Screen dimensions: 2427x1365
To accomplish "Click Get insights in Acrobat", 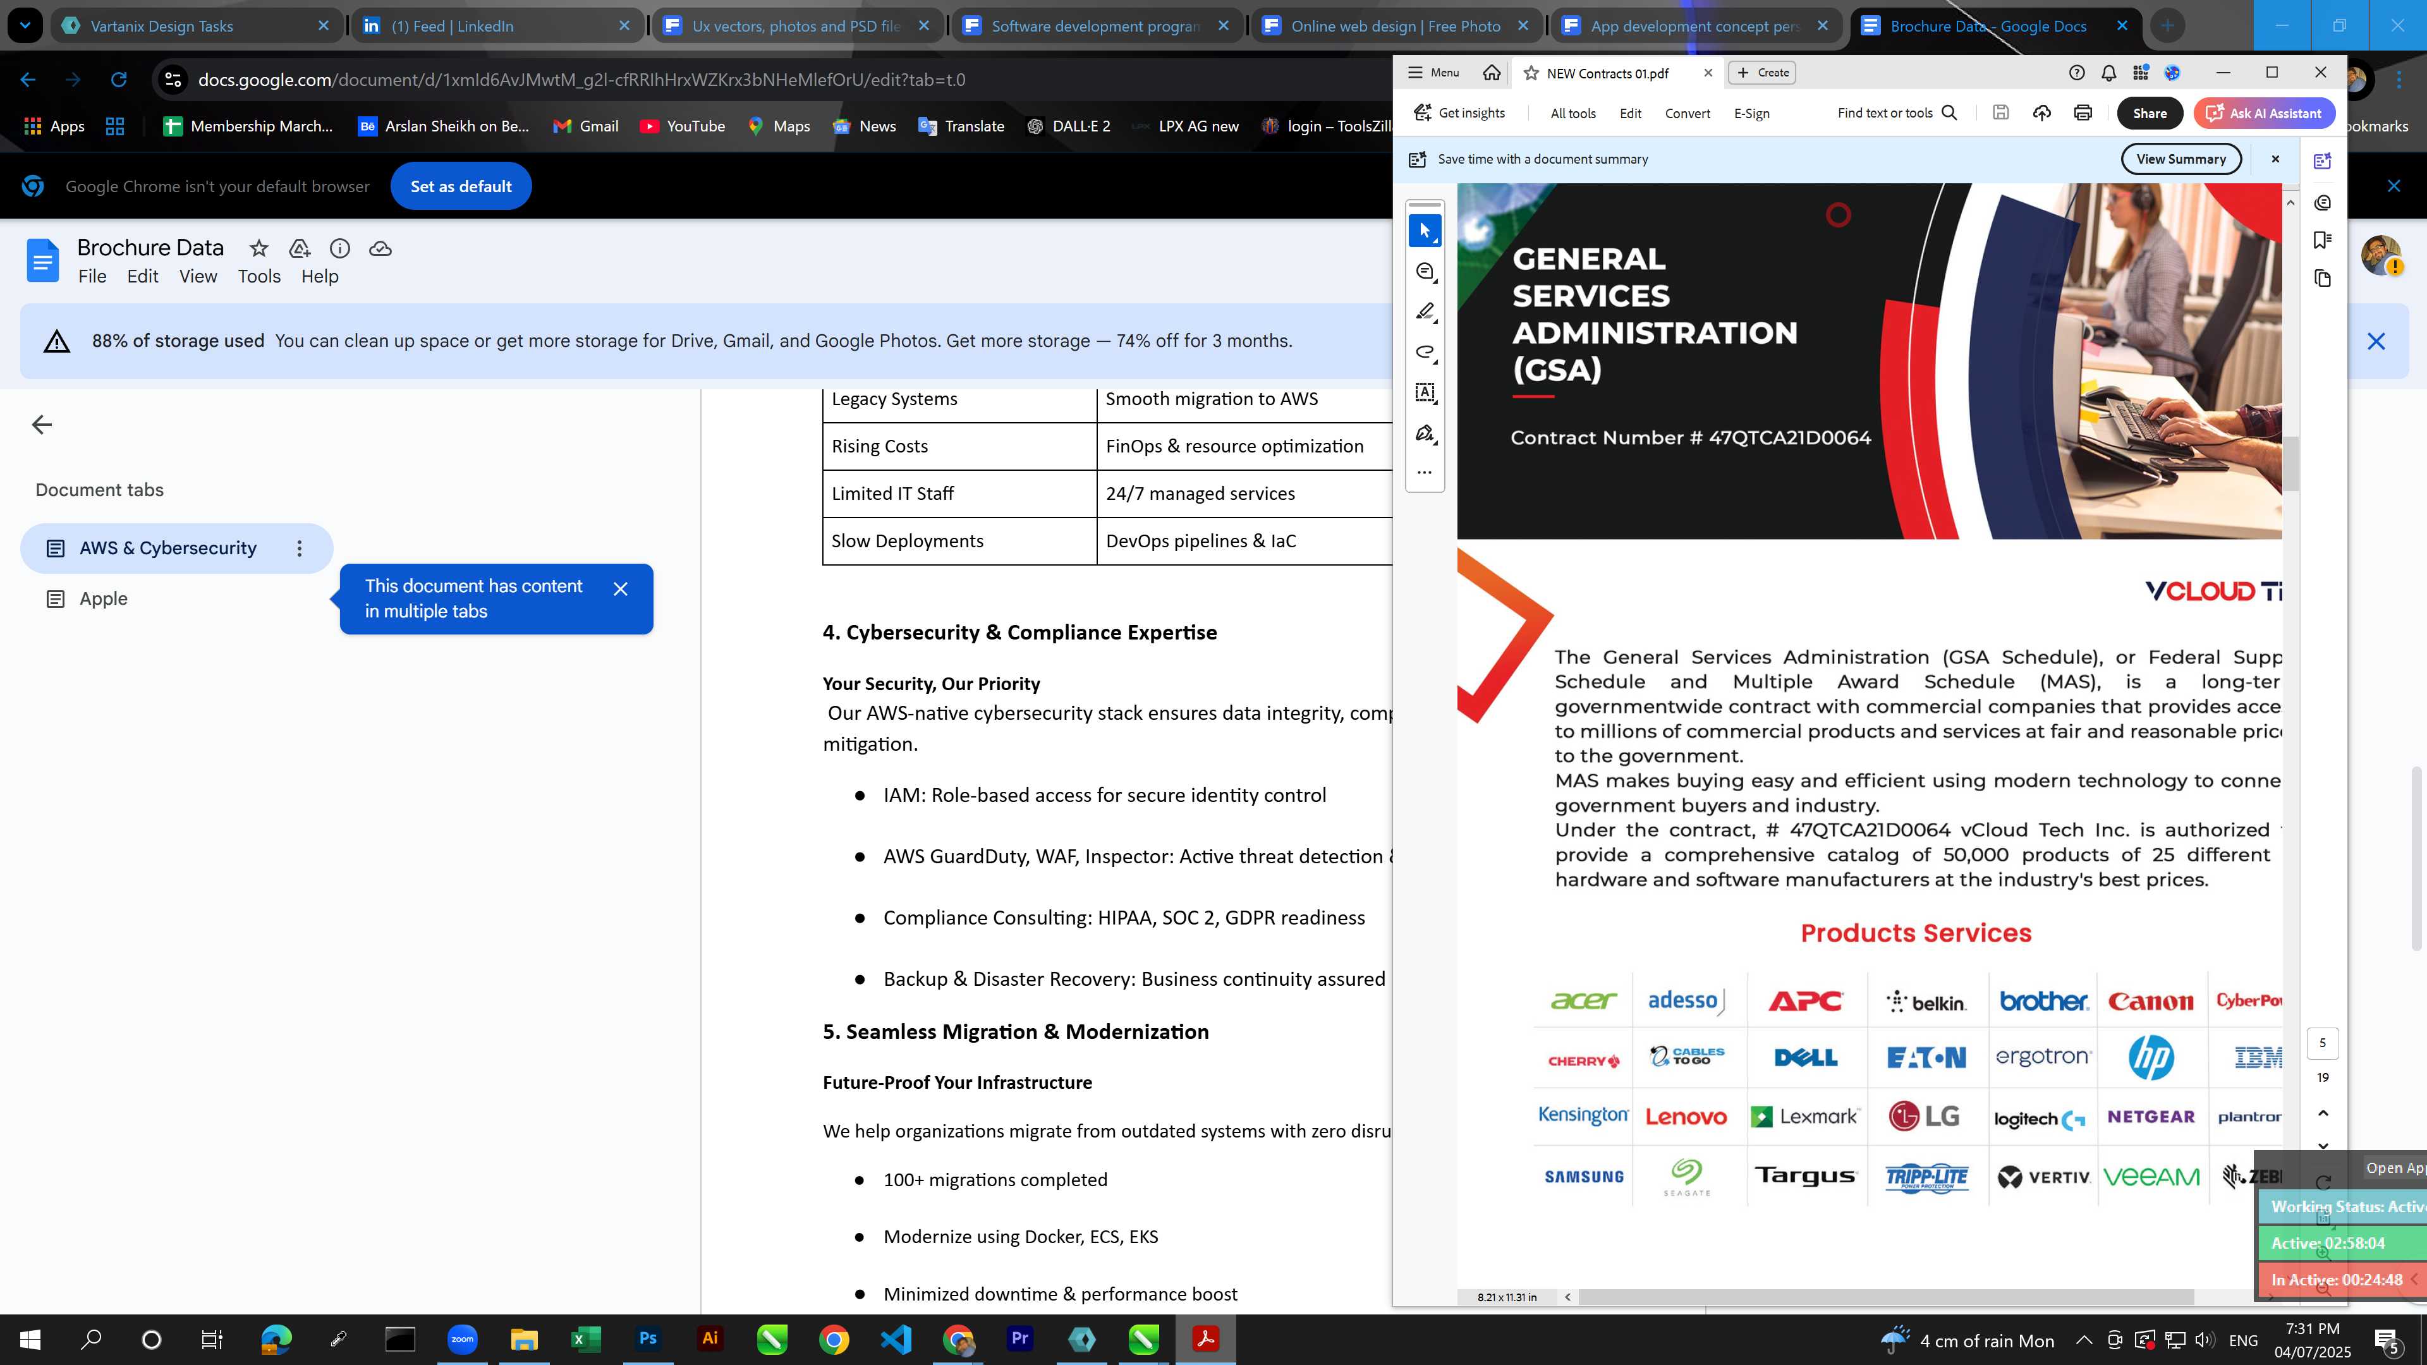I will (1459, 113).
